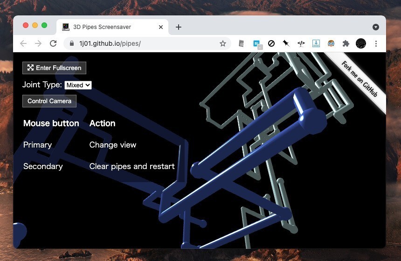401x261 pixels.
Task: Click the Fork me on GitHub ribbon
Action: (x=360, y=79)
